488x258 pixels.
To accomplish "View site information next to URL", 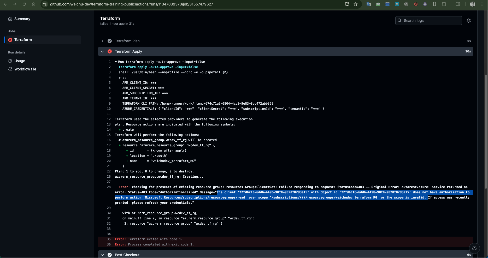I will tap(45, 4).
